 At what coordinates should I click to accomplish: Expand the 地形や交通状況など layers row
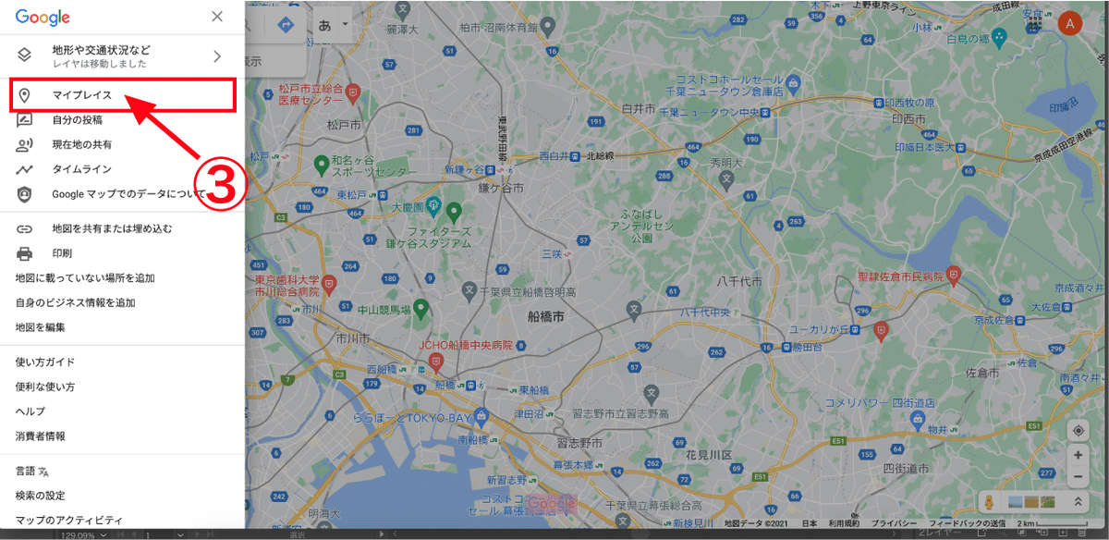click(x=122, y=55)
